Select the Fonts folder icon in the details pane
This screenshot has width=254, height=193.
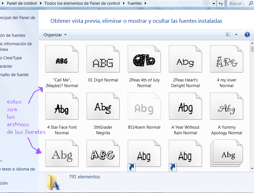[x=54, y=182]
